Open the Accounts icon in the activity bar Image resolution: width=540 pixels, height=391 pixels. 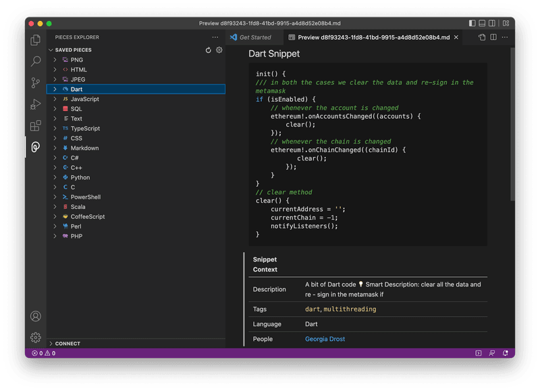[35, 315]
